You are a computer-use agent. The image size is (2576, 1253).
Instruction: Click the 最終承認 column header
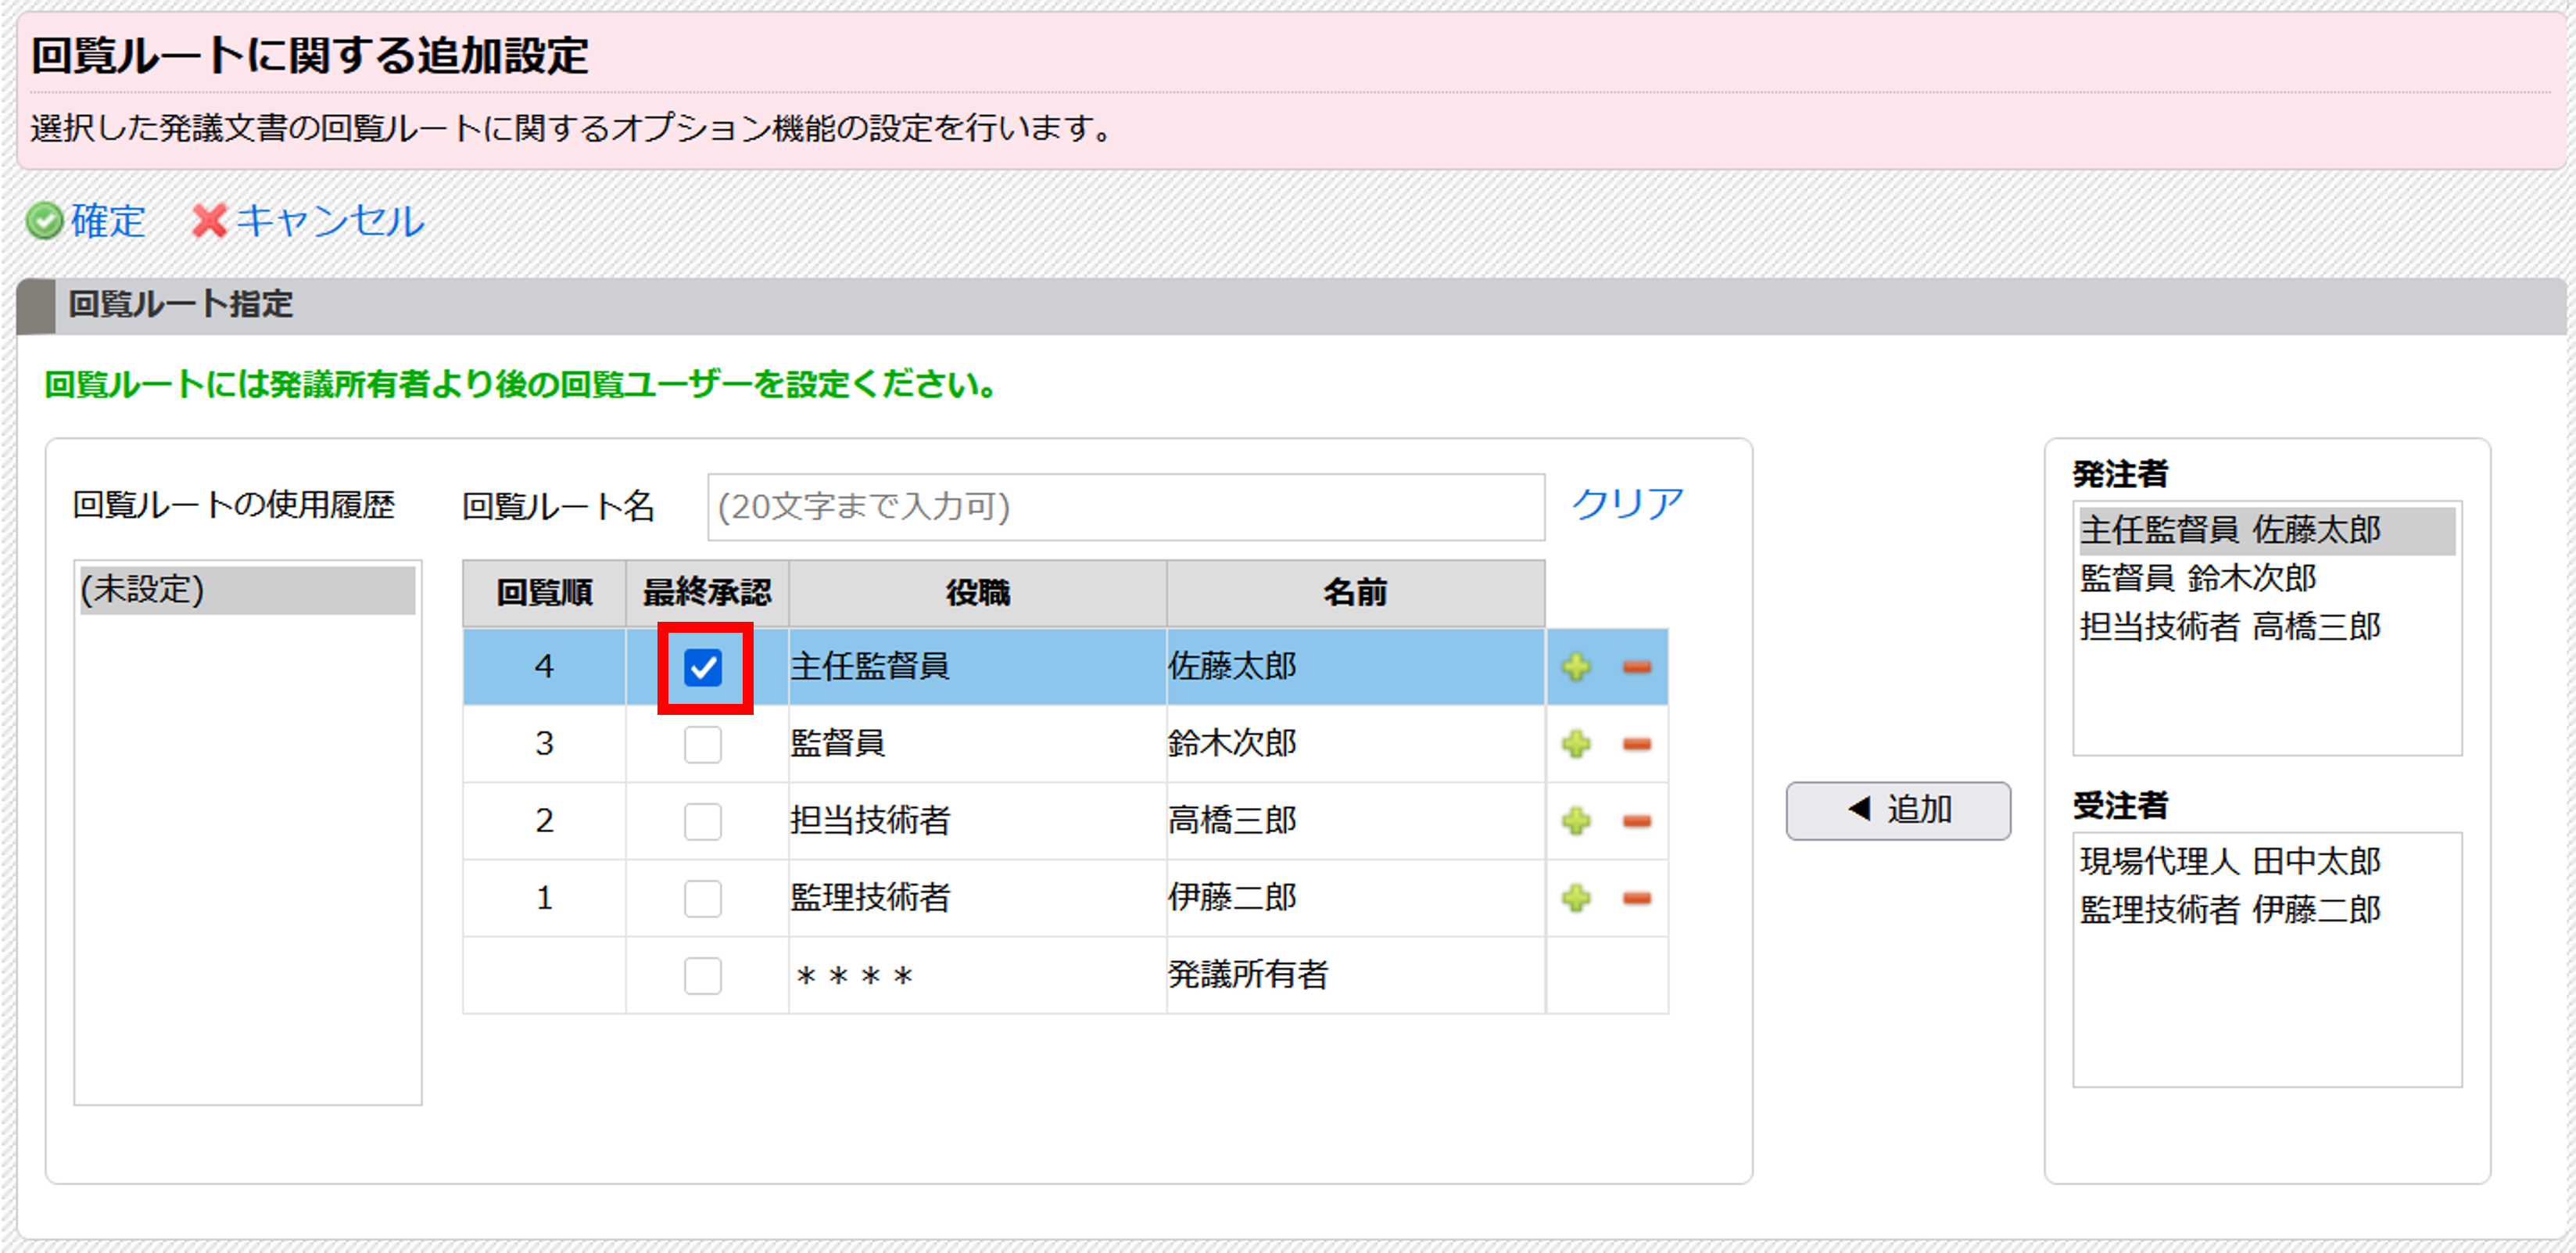click(x=707, y=594)
